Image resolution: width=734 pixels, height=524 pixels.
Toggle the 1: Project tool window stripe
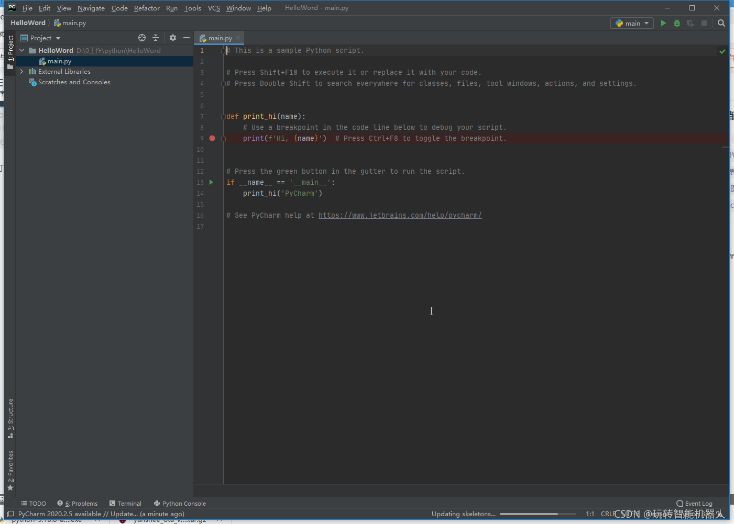click(x=10, y=52)
